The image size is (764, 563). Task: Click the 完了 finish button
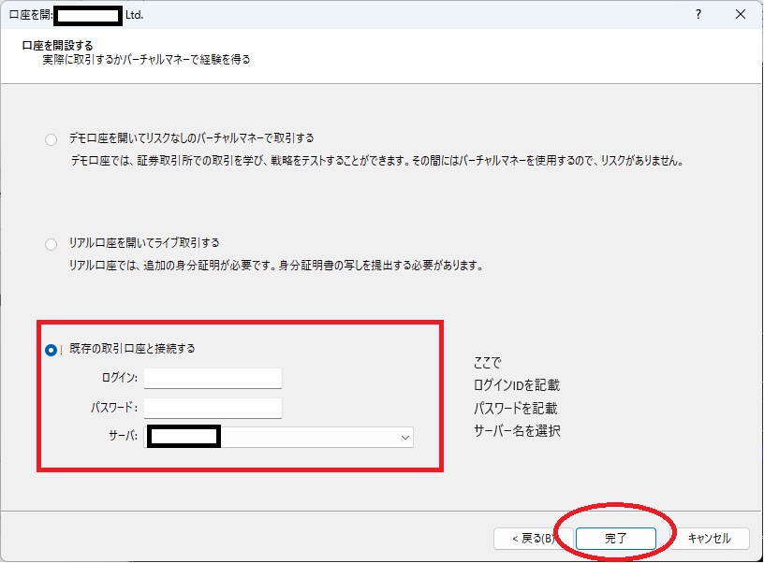click(x=614, y=538)
